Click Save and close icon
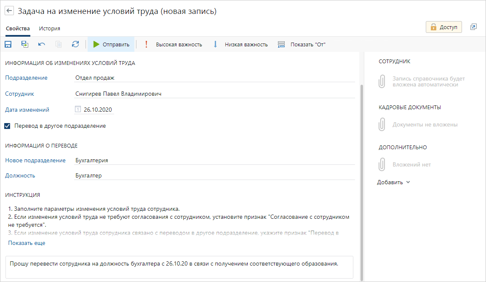 25,44
